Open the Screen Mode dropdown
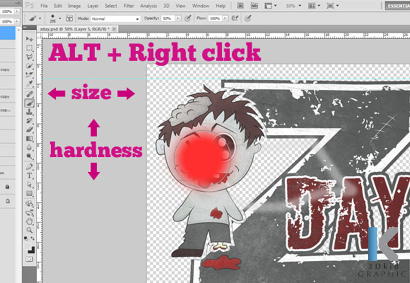Screen dimensions: 410x283 [x=332, y=6]
